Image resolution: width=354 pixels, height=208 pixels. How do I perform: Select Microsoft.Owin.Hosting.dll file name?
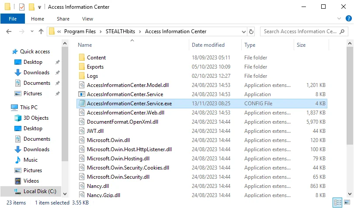tap(118, 159)
